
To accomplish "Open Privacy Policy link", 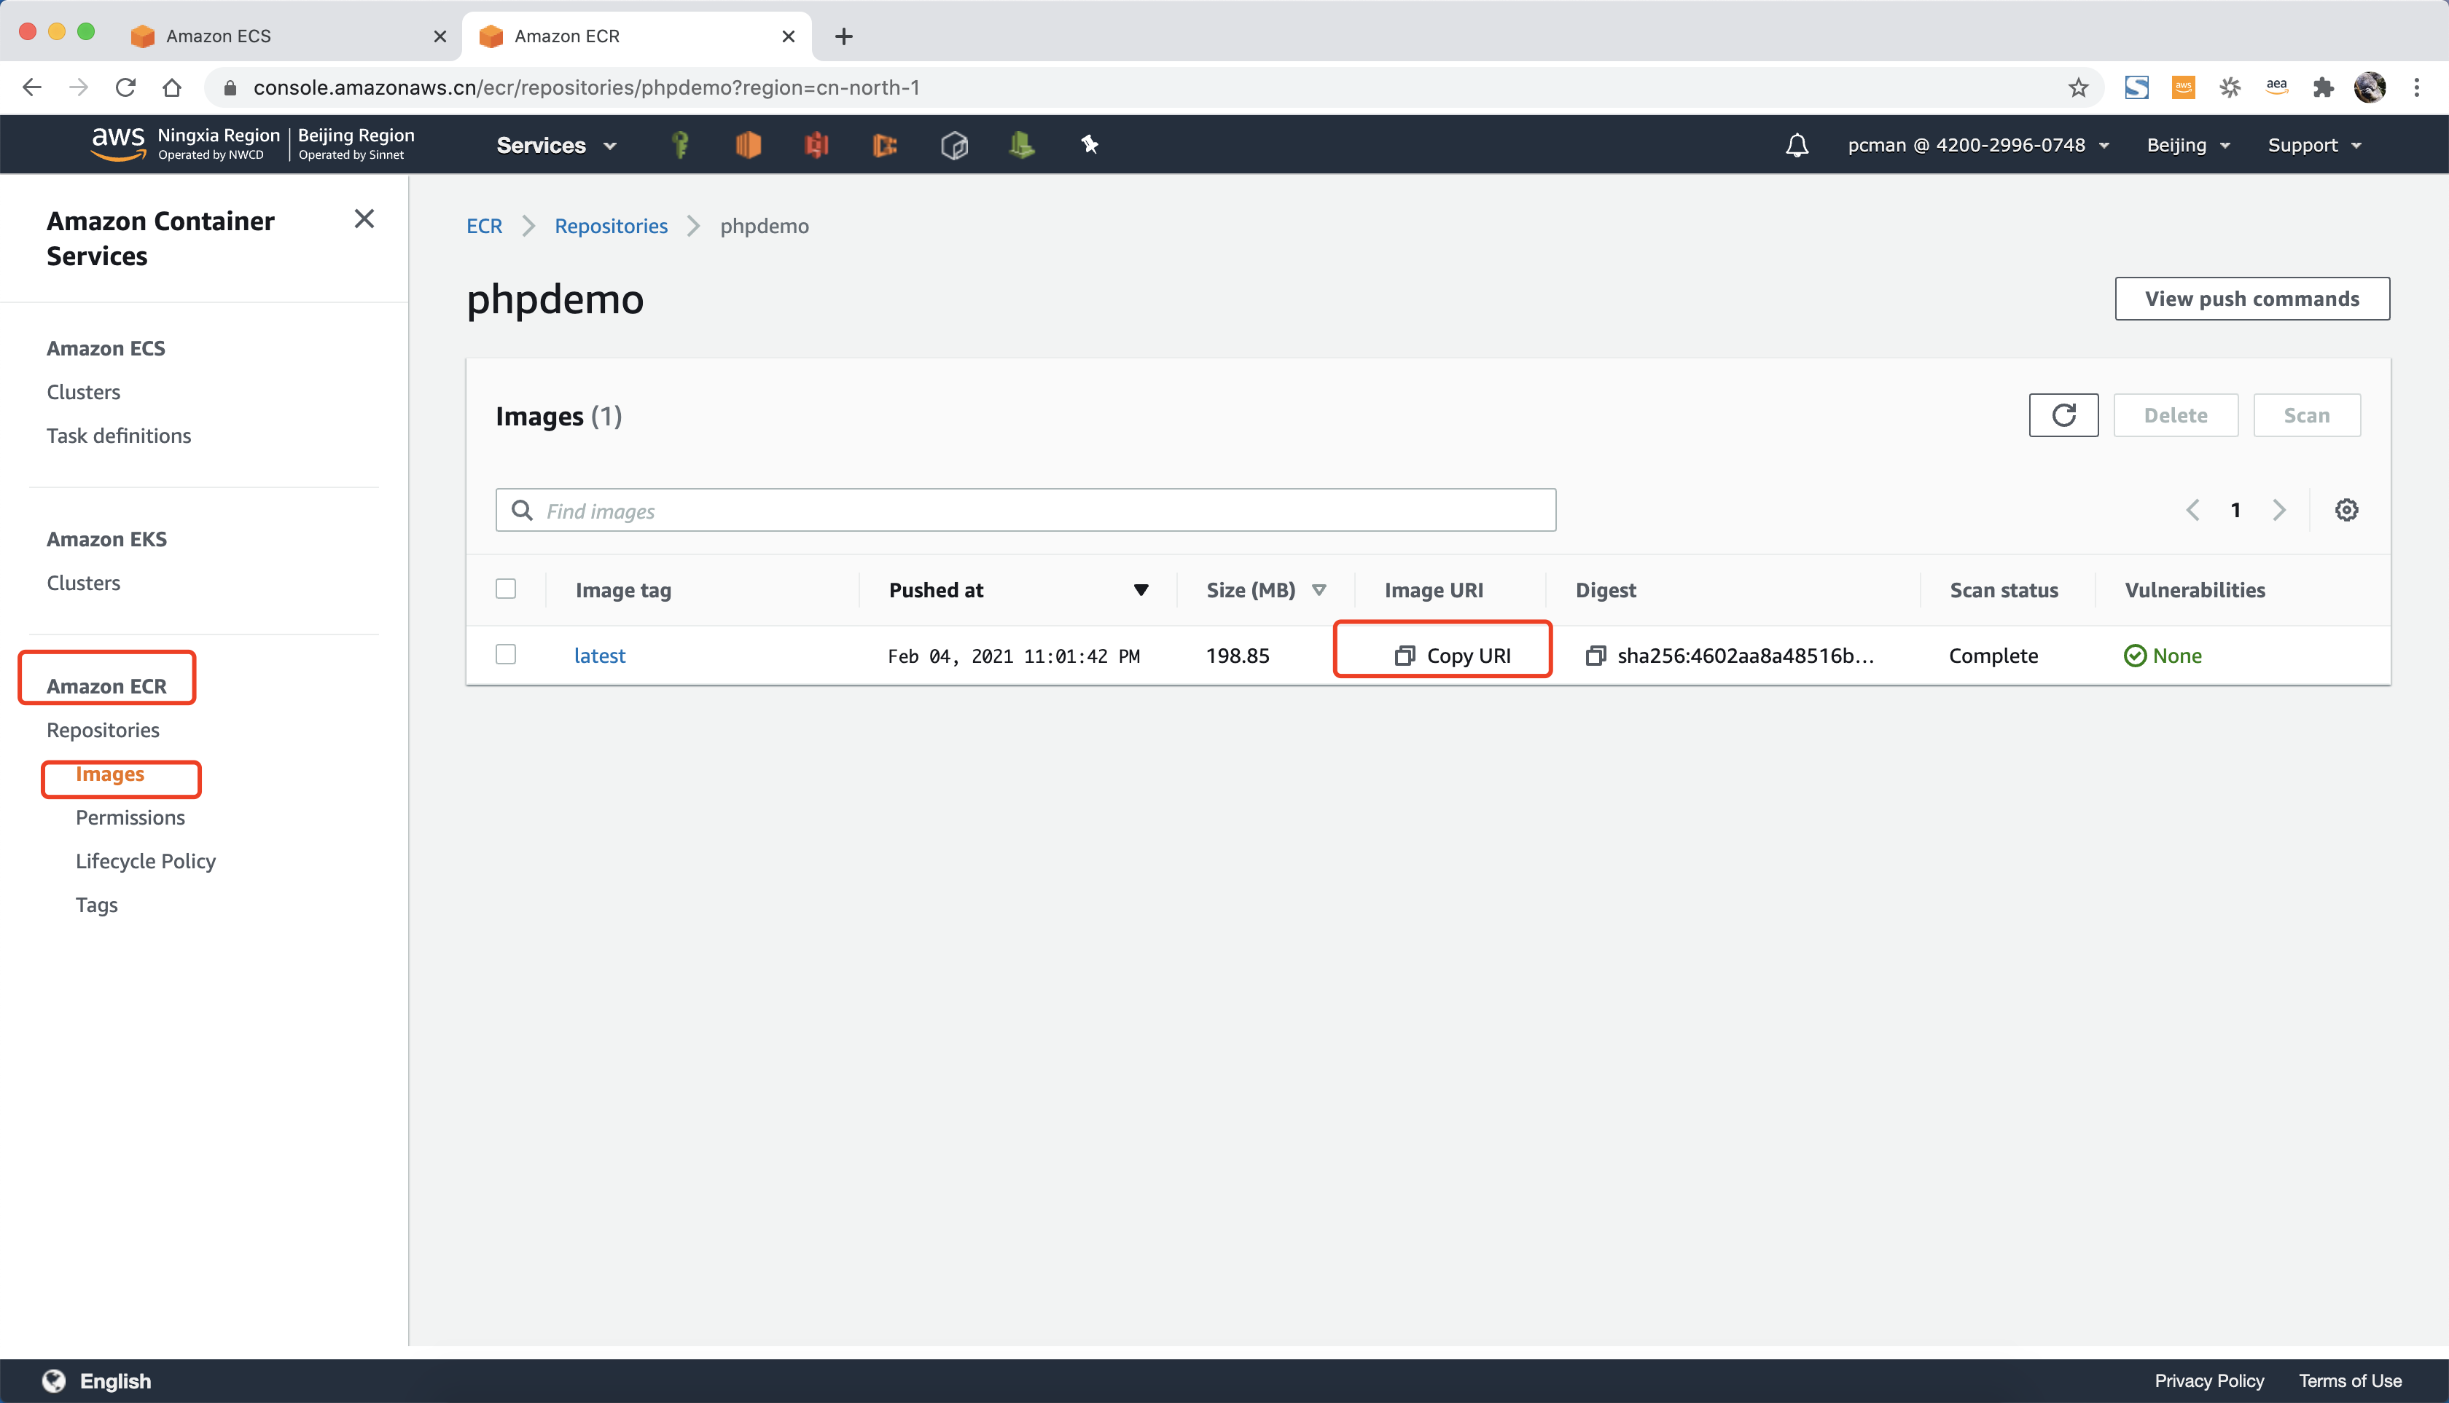I will pos(2209,1381).
